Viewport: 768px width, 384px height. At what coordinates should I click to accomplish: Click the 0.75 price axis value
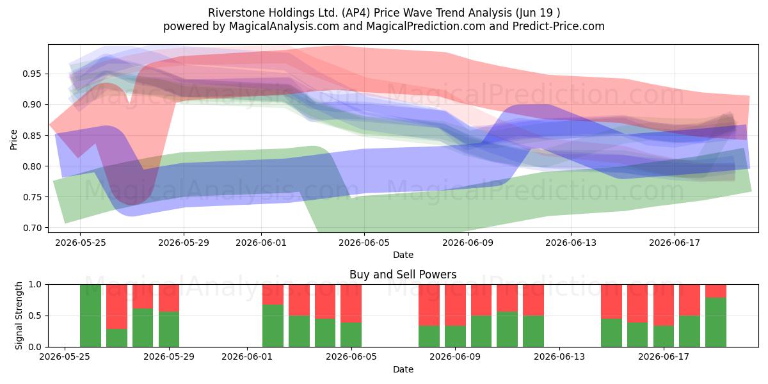33,197
